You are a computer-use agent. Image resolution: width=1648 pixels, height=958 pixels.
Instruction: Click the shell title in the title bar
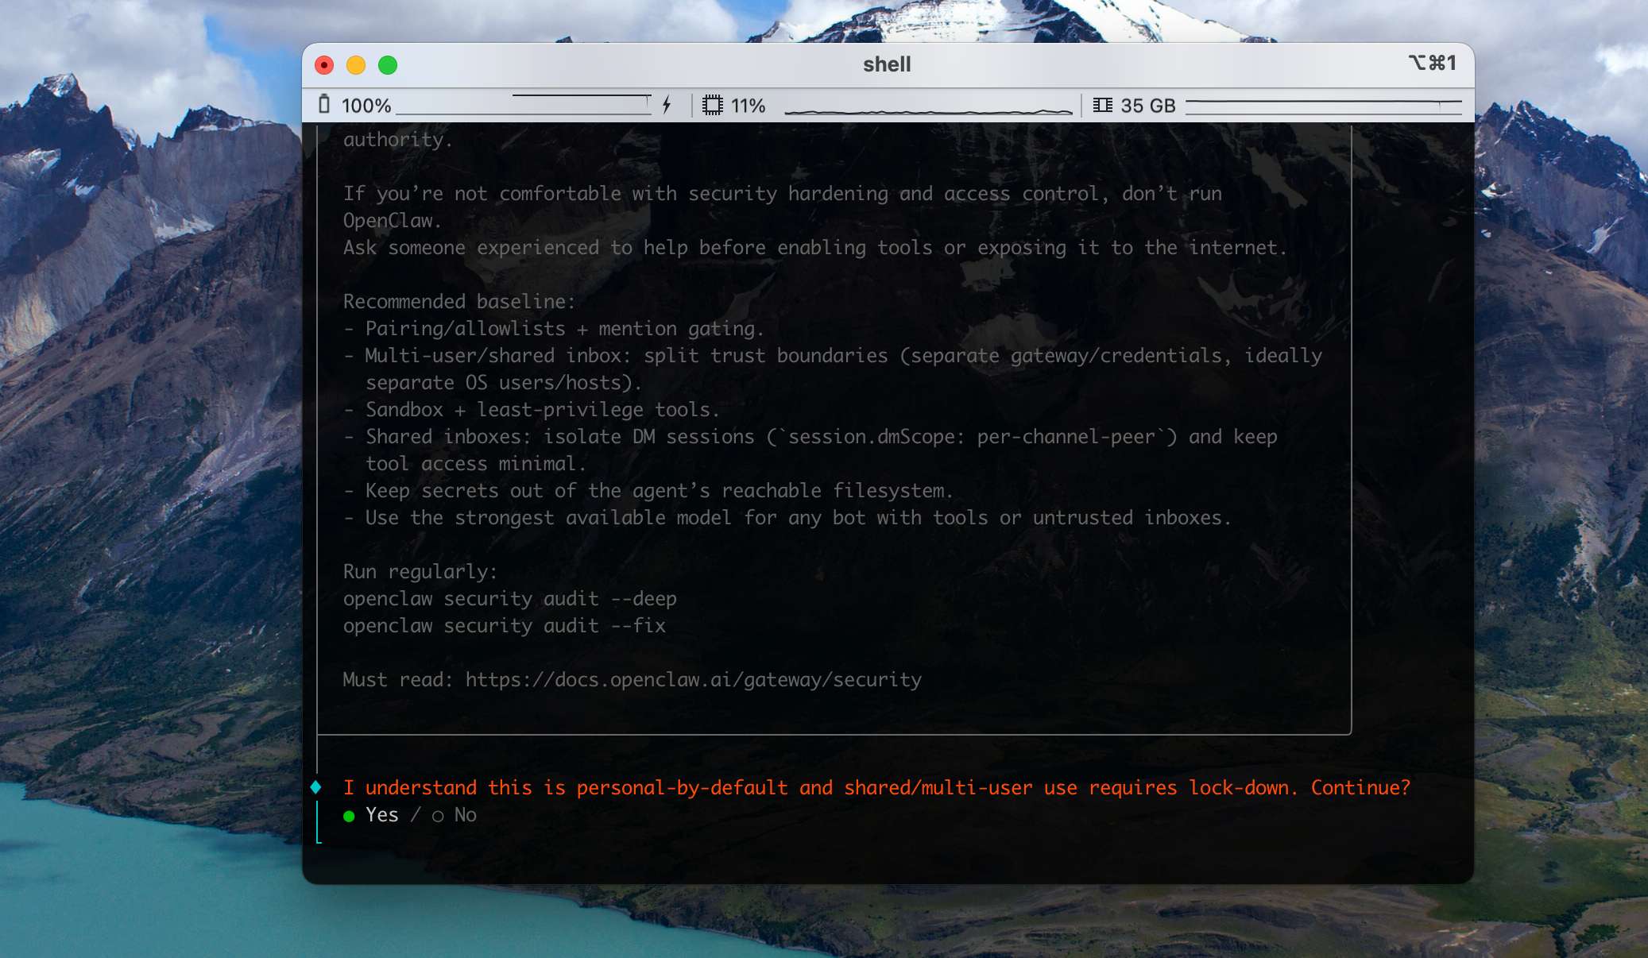click(x=886, y=64)
